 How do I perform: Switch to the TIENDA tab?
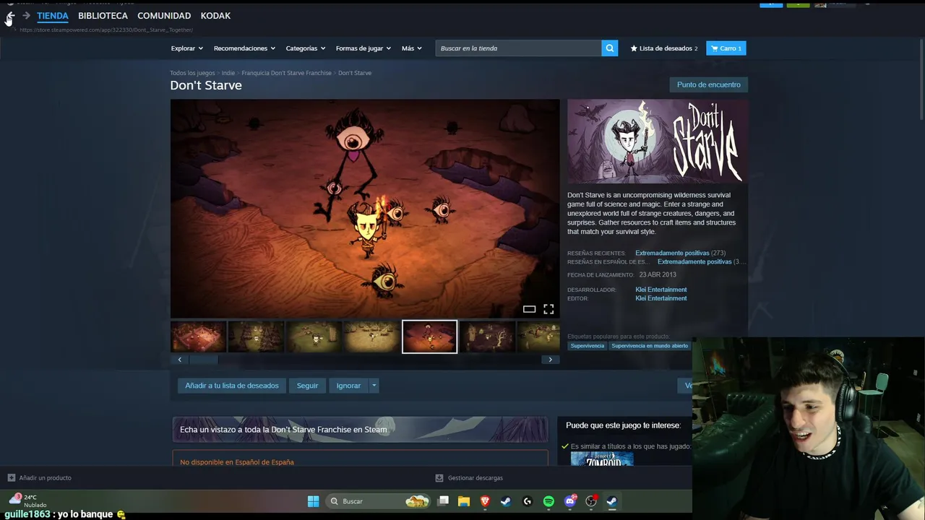pos(53,15)
